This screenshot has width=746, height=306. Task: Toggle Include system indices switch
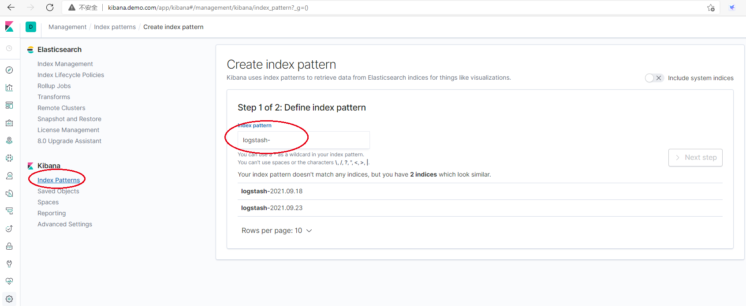coord(654,78)
